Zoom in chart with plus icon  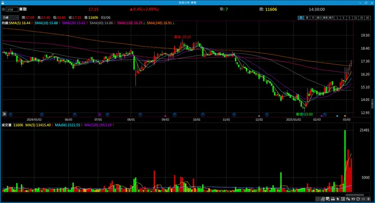click(368, 199)
